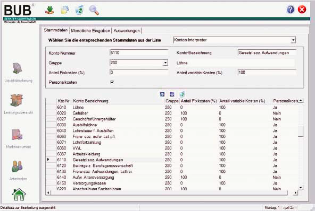Select row 6130 Freiw.soz. Aufwendungen Lstfrei

point(172,171)
